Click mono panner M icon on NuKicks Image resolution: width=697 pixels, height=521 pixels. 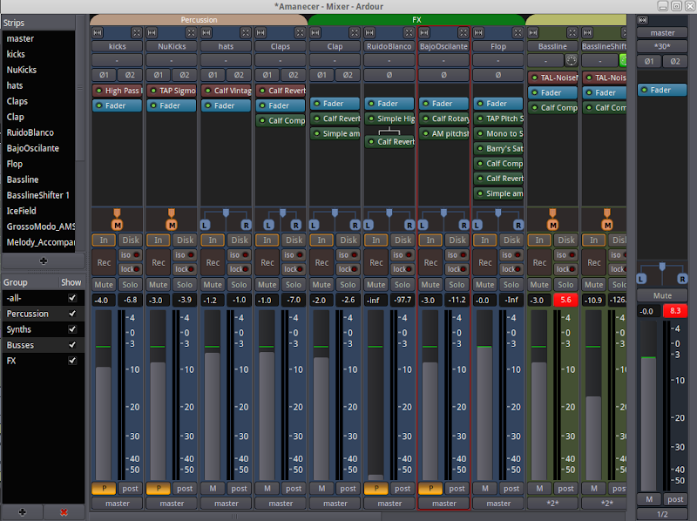click(172, 225)
